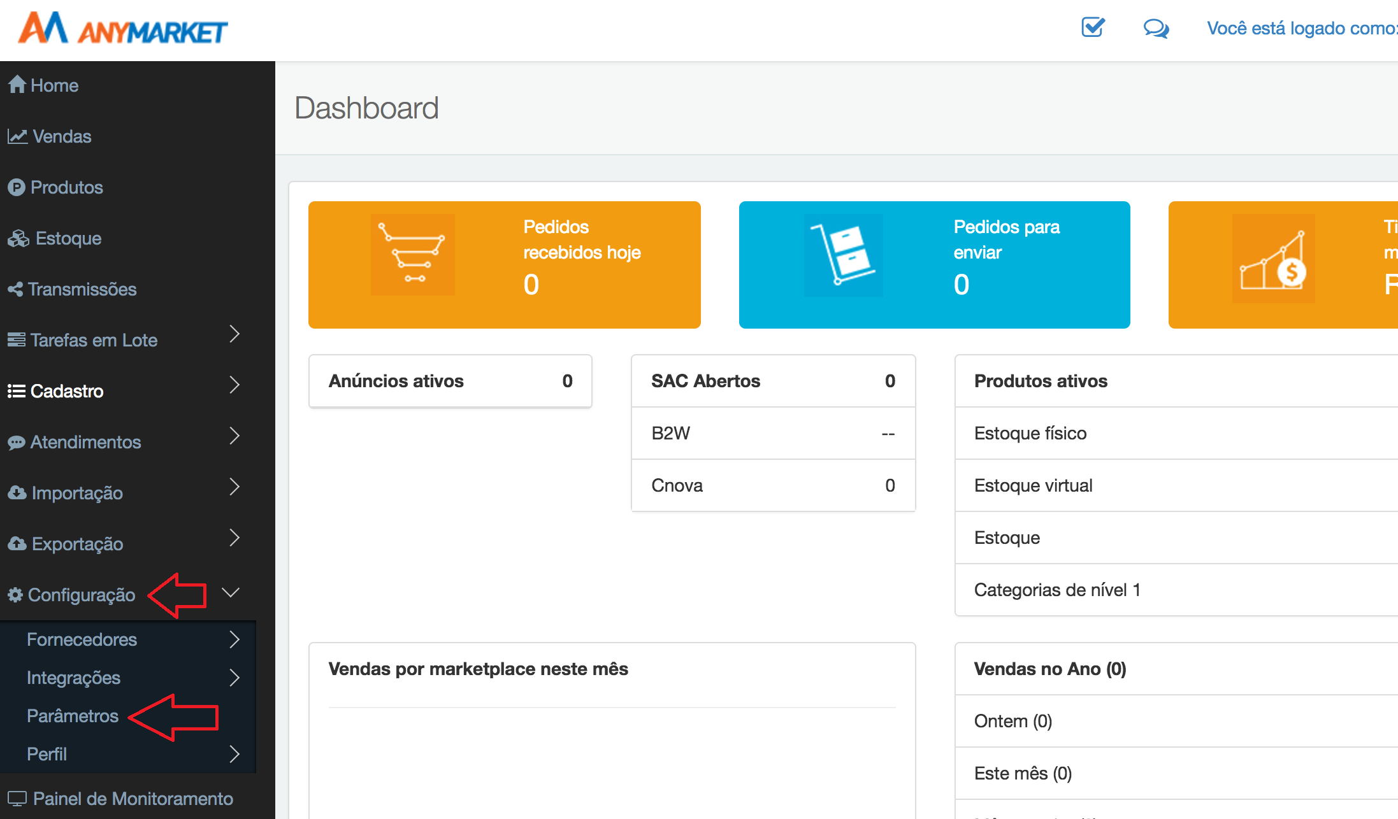
Task: Open Painel de Monitoramento link
Action: click(133, 799)
